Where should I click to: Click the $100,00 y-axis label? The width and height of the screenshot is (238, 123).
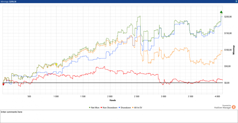(228, 50)
